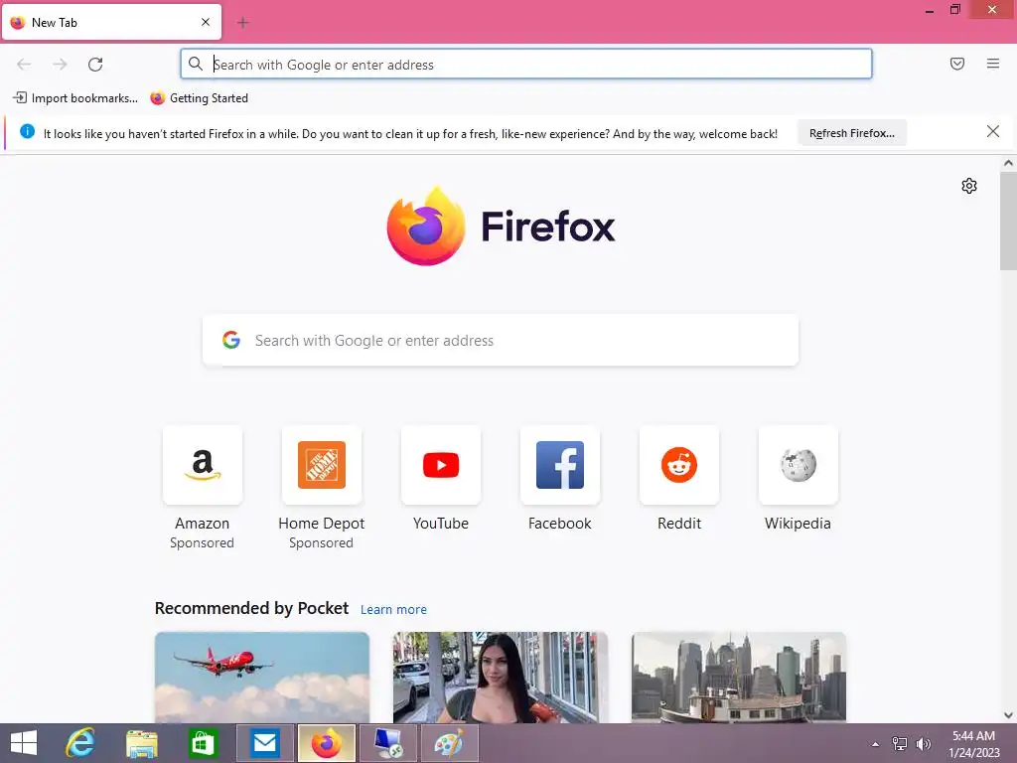This screenshot has width=1017, height=763.
Task: Focus the address bar input
Action: click(x=526, y=65)
